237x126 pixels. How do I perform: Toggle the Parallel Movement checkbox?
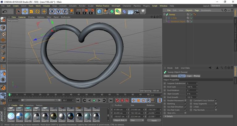(185, 100)
